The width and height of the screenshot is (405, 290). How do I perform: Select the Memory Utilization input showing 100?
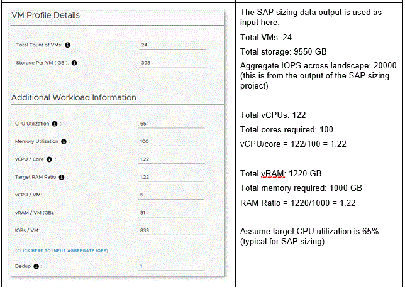(x=172, y=141)
